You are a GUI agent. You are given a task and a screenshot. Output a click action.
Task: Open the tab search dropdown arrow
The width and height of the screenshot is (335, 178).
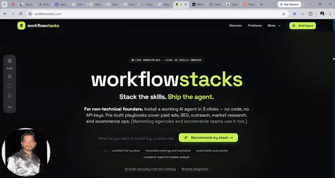pyautogui.click(x=4, y=4)
